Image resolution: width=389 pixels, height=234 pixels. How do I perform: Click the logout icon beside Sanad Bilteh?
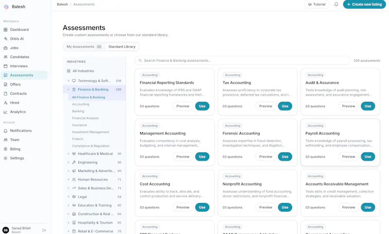(x=44, y=230)
